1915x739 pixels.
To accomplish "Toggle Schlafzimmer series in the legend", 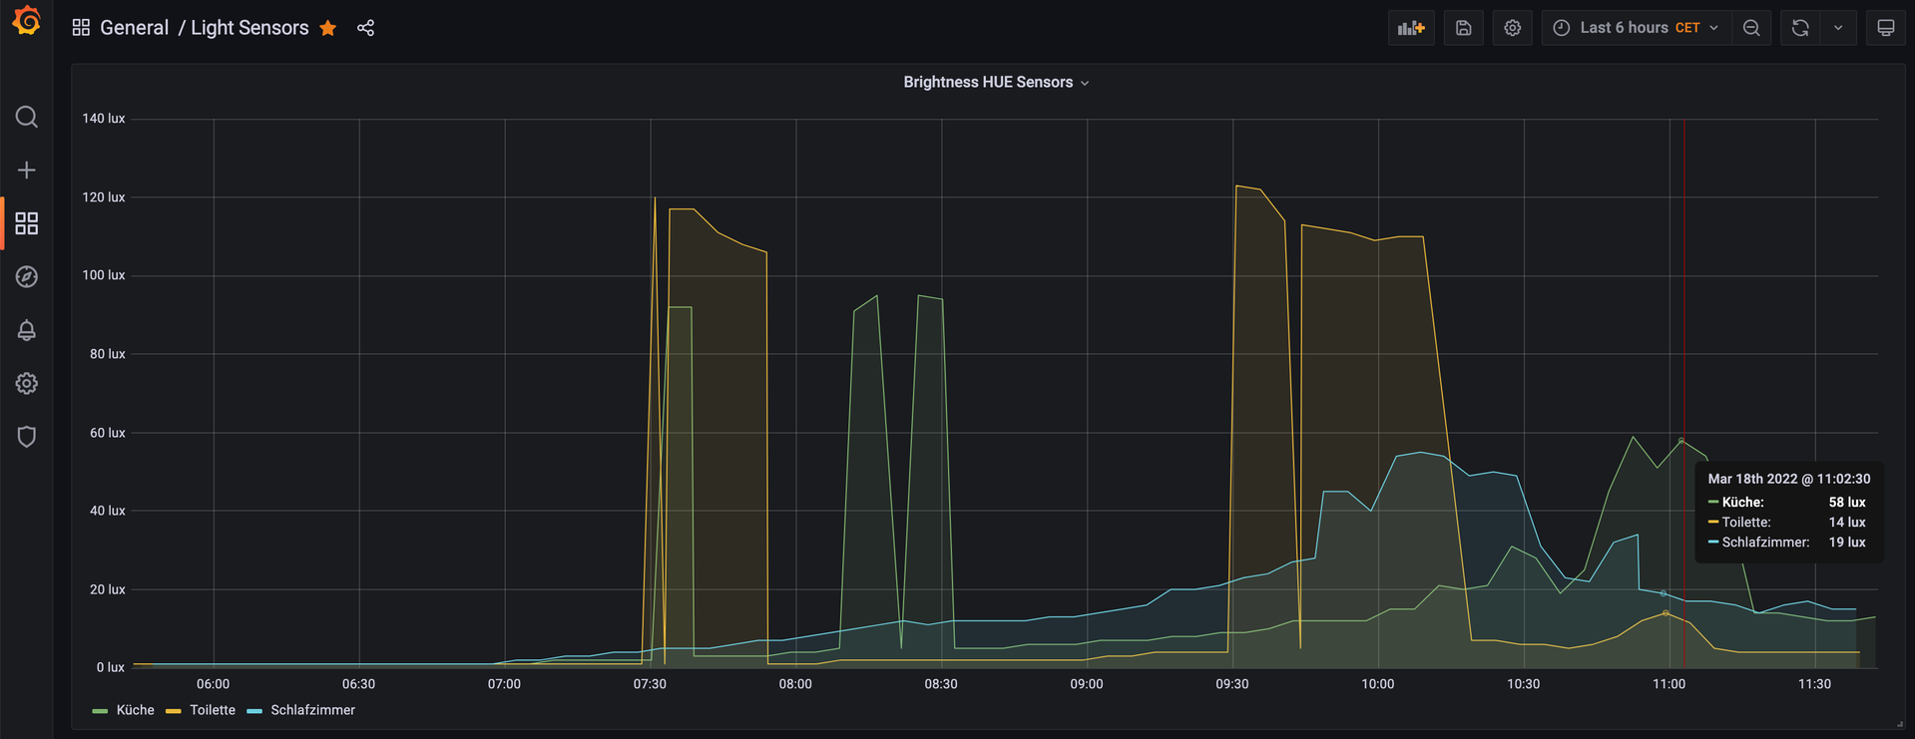I will click(312, 710).
